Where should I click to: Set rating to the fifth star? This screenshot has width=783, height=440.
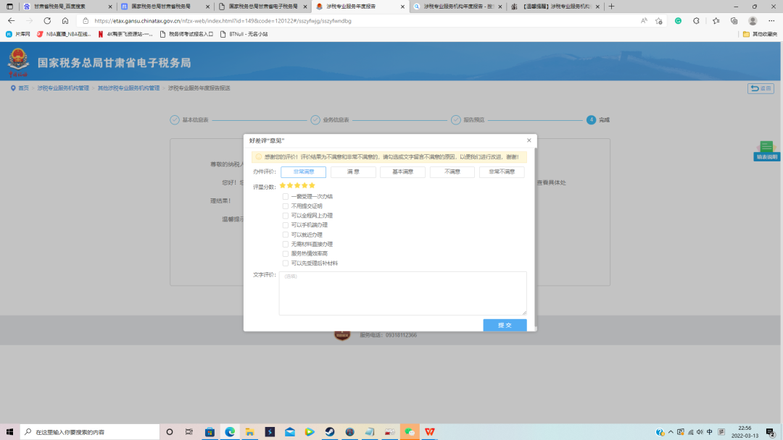(312, 186)
